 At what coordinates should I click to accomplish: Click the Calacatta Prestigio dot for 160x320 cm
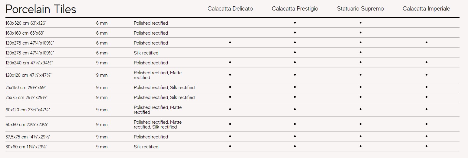click(x=295, y=23)
